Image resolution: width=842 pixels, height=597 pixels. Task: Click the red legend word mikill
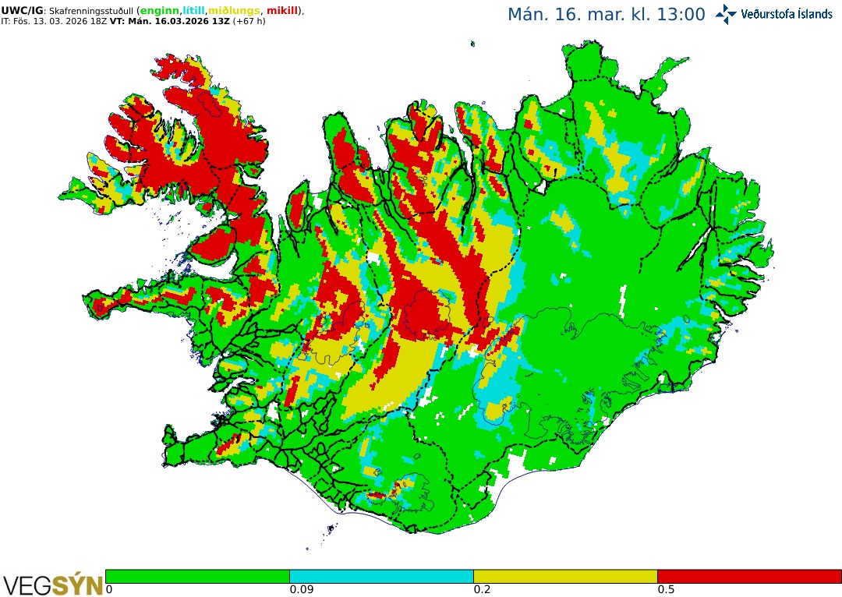click(x=282, y=11)
